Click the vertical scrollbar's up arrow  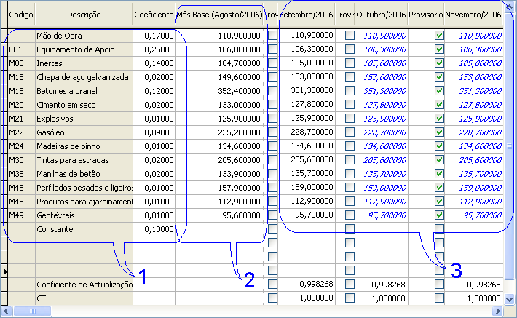(510, 7)
